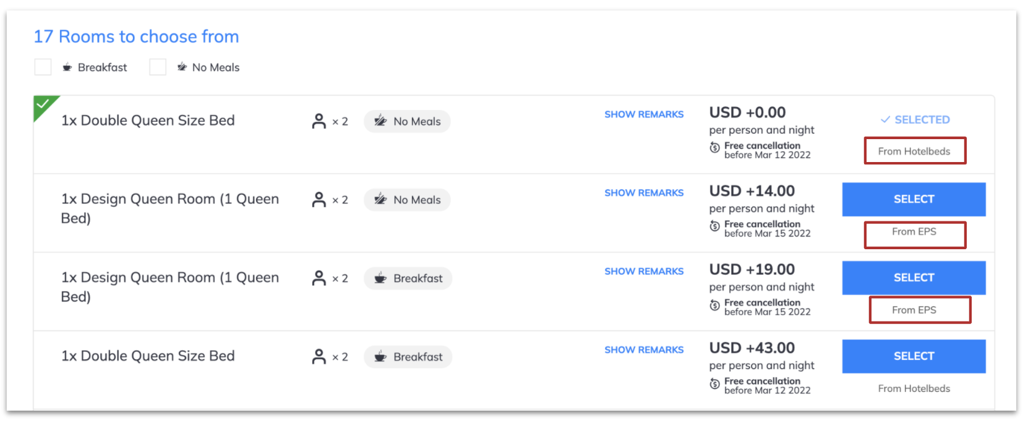Click the No Meals icon on USD +14.00 row
This screenshot has height=423, width=1028.
[x=380, y=200]
